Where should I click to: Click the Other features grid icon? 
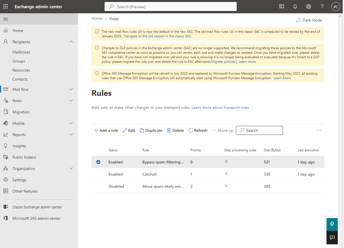tap(6, 191)
